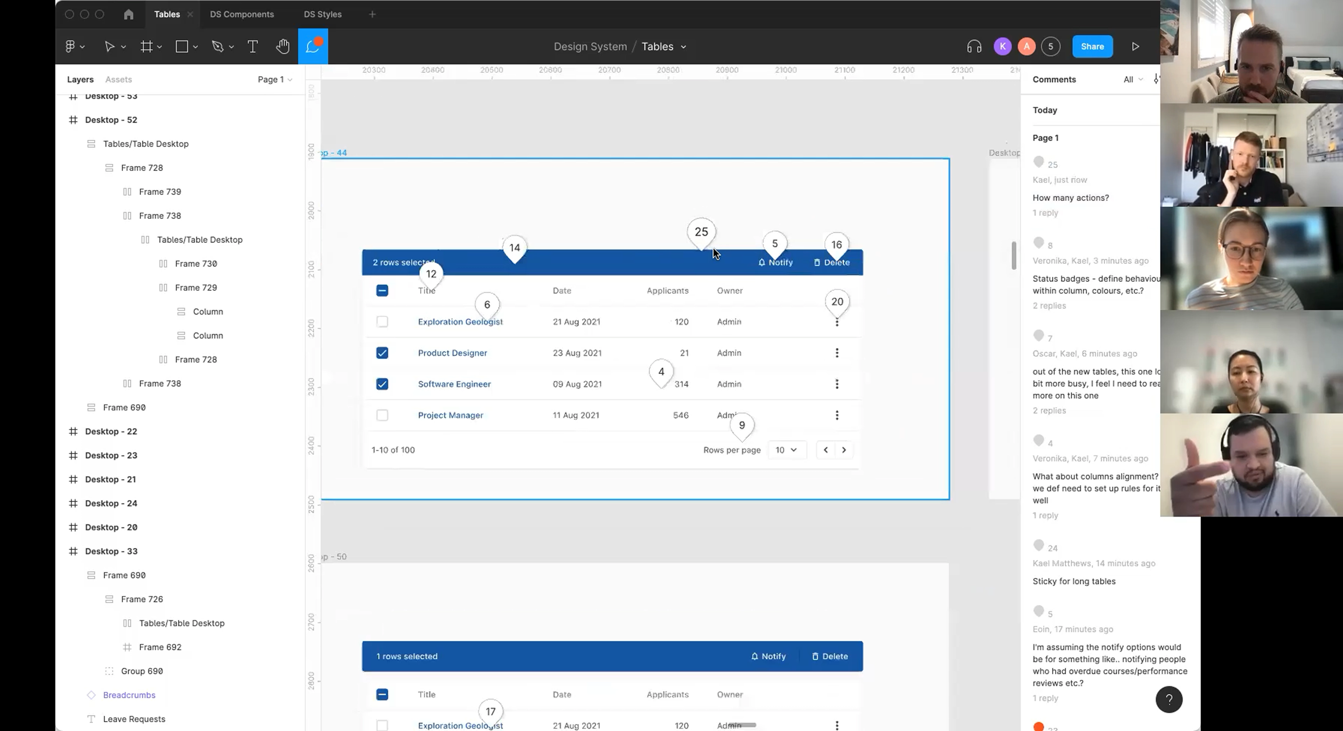Go to the home icon
This screenshot has height=731, width=1343.
point(128,14)
